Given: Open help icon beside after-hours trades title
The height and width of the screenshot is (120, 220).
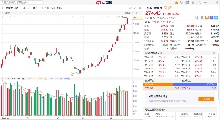Looking at the screenshot, I should click(146, 53).
